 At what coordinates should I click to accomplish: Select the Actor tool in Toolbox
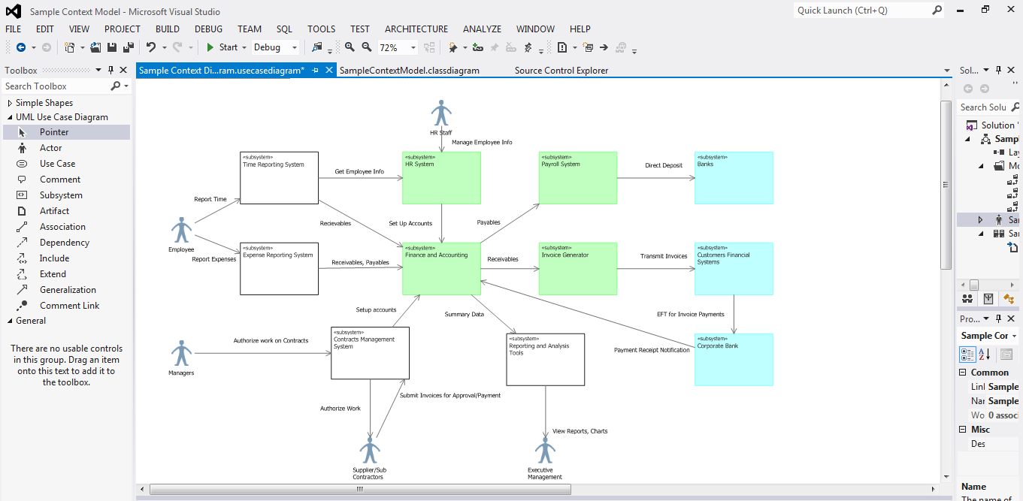point(50,148)
